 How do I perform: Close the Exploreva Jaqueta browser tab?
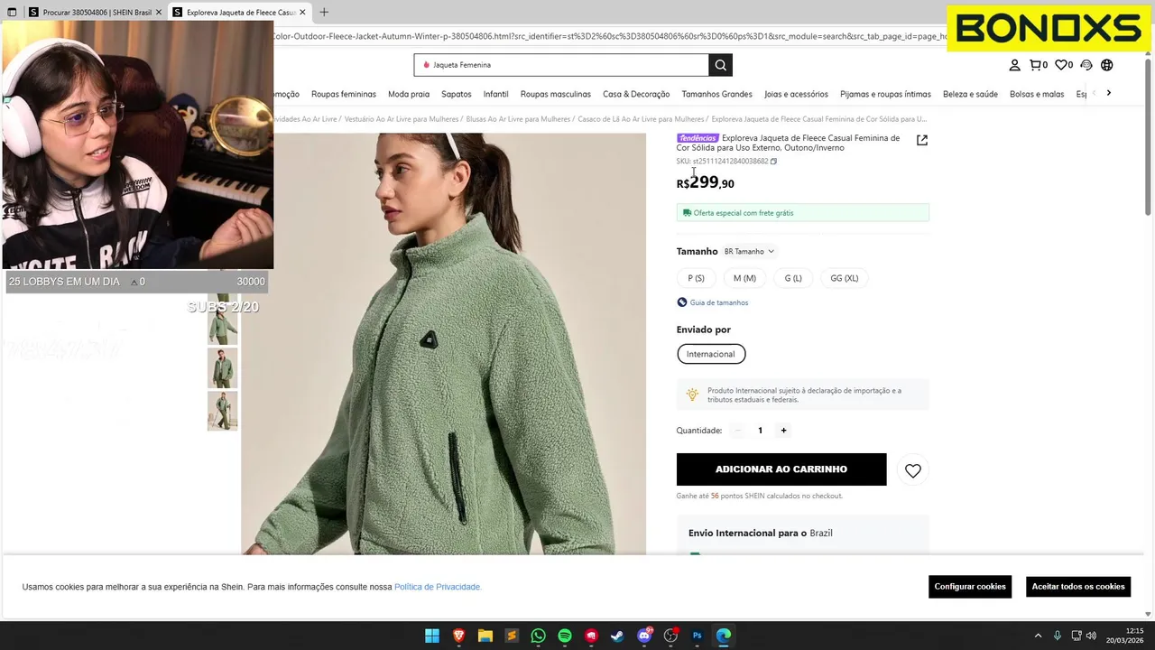[302, 12]
